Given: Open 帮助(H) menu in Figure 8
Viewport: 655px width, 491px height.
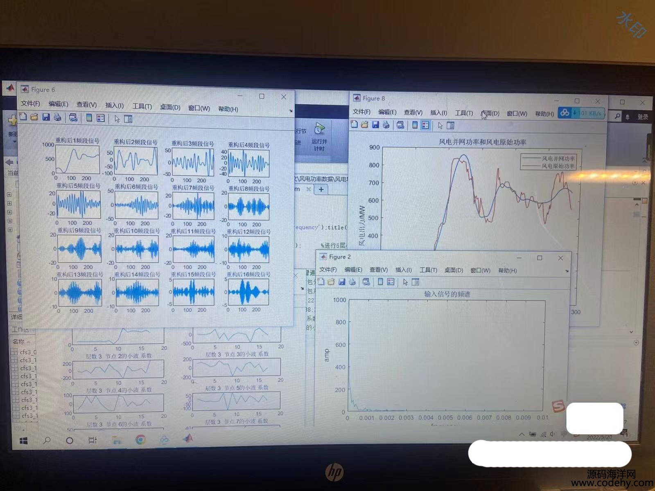Looking at the screenshot, I should coord(544,114).
